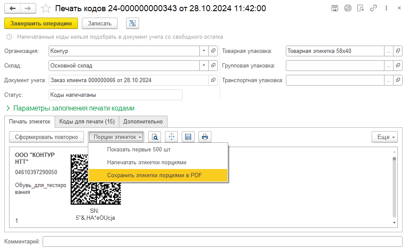
Task: Choose Сохранить этикетки порциями в PDF
Action: (x=158, y=175)
